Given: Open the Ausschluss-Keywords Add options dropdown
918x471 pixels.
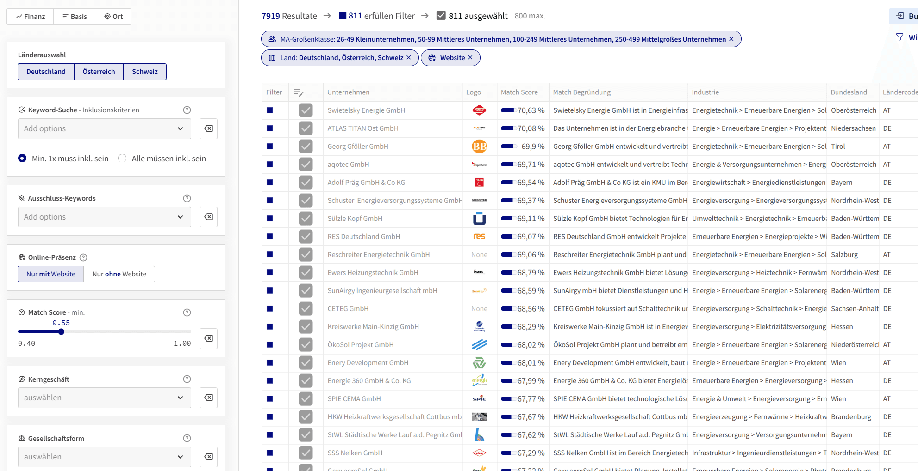Looking at the screenshot, I should [105, 217].
